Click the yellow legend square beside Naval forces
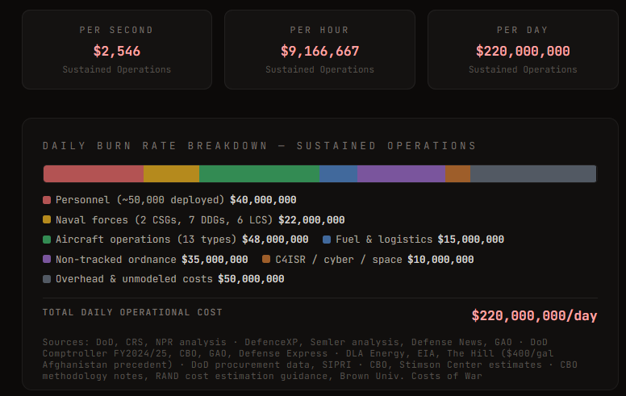This screenshot has height=396, width=626. coord(47,220)
